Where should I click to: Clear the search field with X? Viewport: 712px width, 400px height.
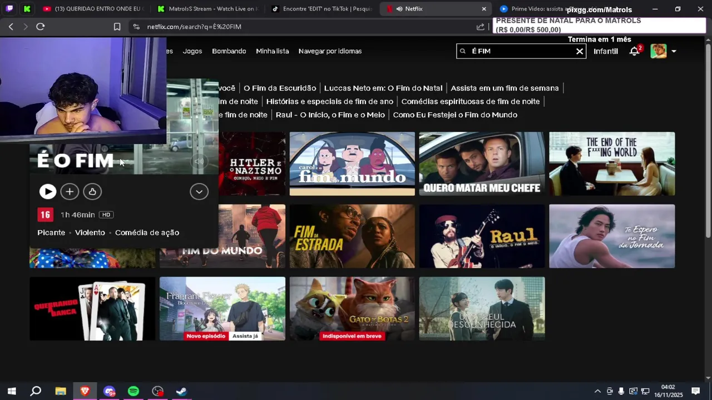[x=580, y=51]
